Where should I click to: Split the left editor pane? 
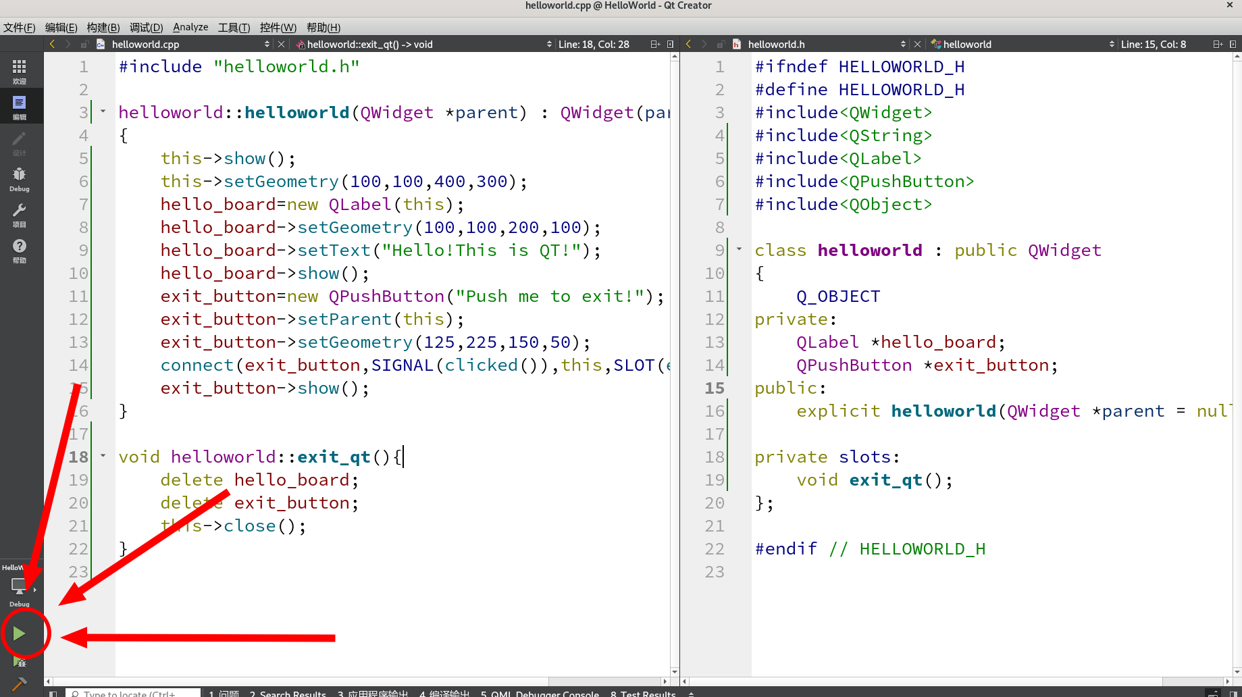coord(655,44)
